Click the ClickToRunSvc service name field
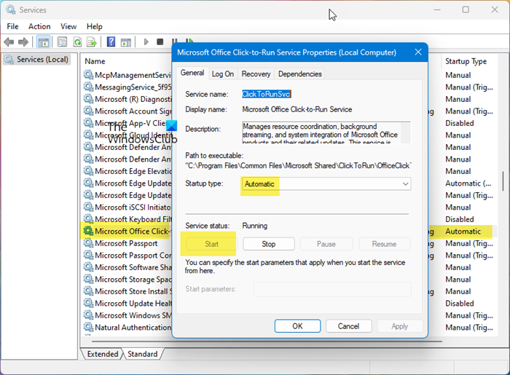Viewport: 510px width, 375px height. (x=267, y=94)
